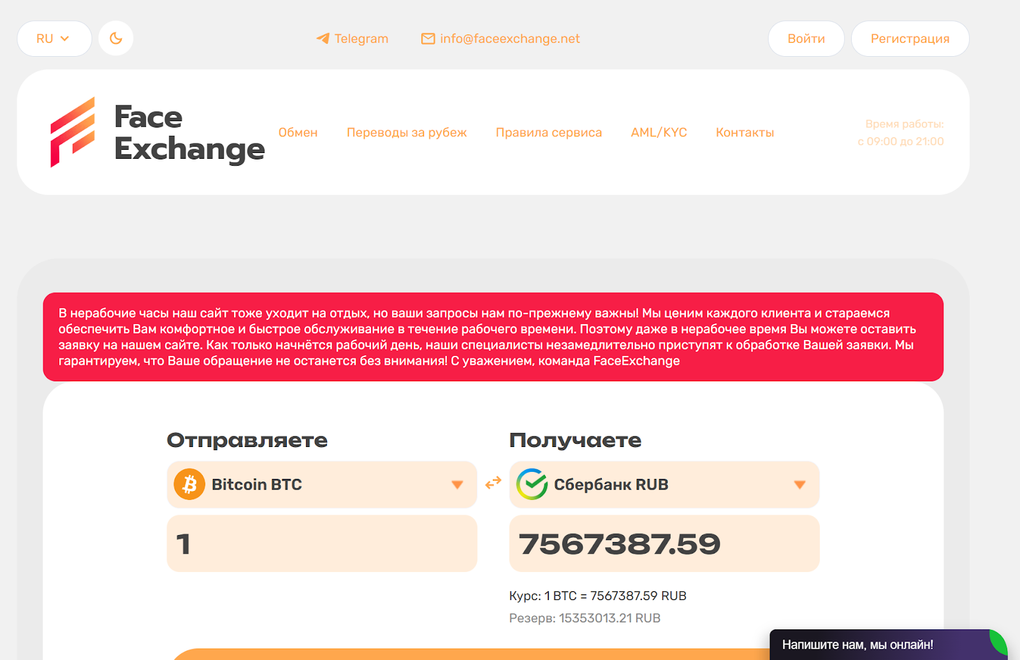1020x660 pixels.
Task: Open the Обмен menu item
Action: click(x=298, y=133)
